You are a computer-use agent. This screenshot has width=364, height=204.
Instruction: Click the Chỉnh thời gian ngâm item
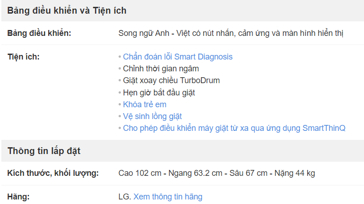(x=161, y=69)
